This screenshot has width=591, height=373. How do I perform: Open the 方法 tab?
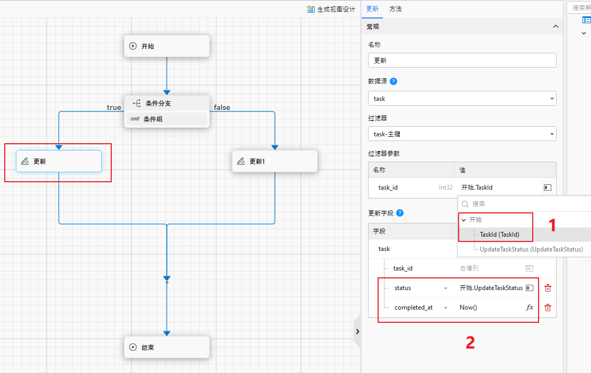(x=396, y=9)
